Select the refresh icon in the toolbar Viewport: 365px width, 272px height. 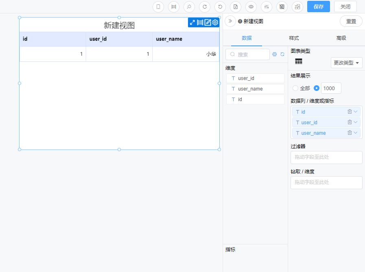click(204, 7)
